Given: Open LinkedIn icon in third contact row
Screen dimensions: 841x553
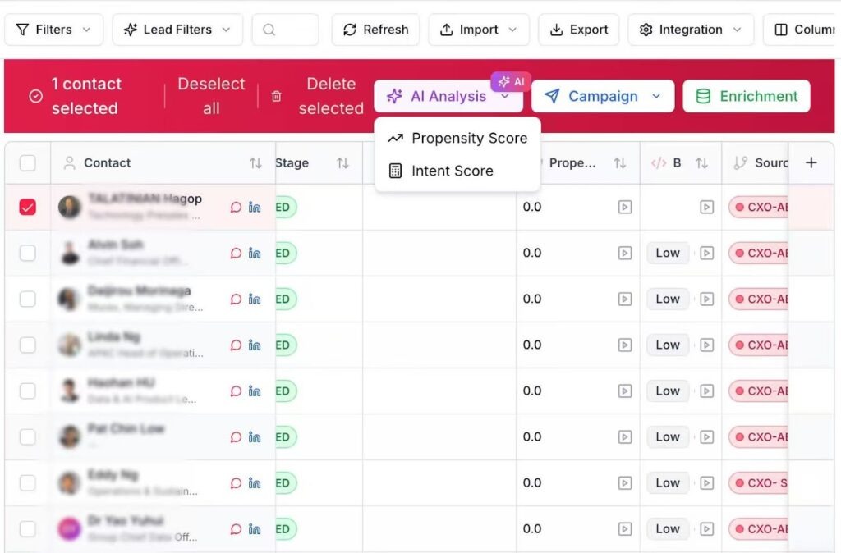Looking at the screenshot, I should click(255, 299).
